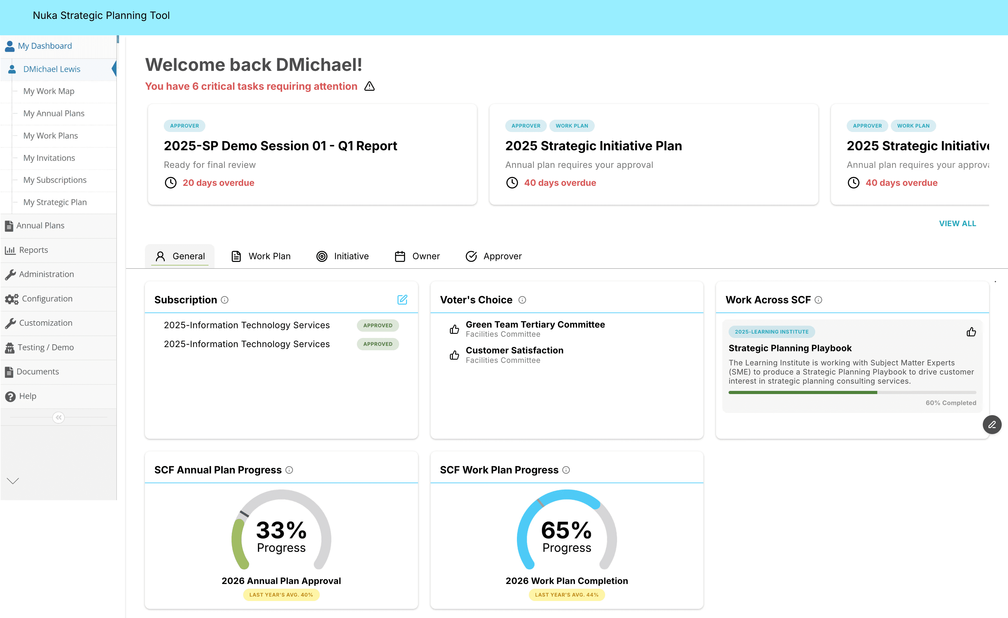
Task: Expand the chevron at the sidebar bottom
Action: 13,481
